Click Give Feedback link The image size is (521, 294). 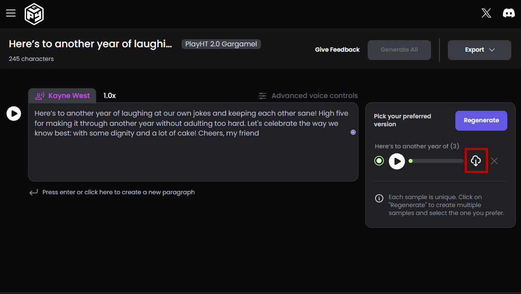(x=337, y=50)
